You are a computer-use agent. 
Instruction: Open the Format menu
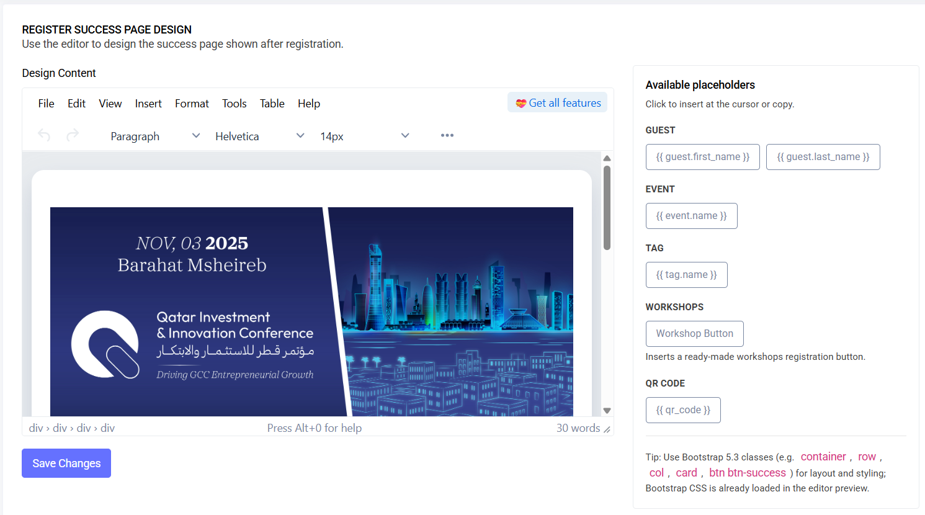click(x=192, y=103)
